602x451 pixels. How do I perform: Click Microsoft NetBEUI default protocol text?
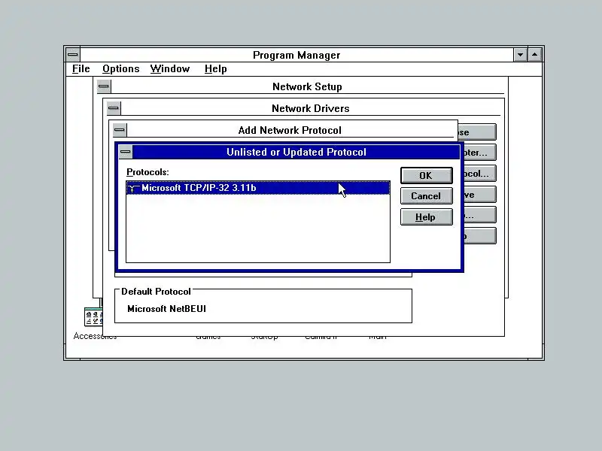[x=166, y=309]
